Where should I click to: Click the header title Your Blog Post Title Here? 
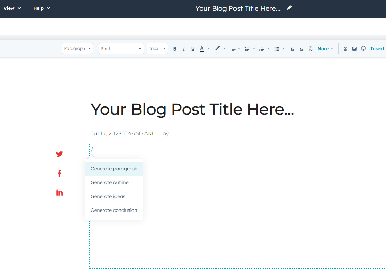tap(238, 8)
